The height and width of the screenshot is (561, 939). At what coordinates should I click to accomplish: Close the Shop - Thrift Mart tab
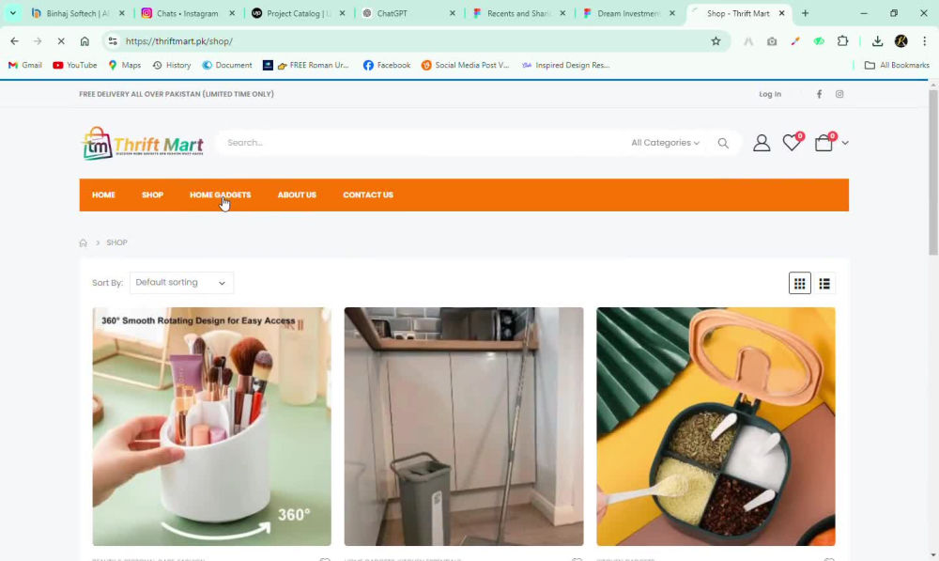pyautogui.click(x=781, y=13)
